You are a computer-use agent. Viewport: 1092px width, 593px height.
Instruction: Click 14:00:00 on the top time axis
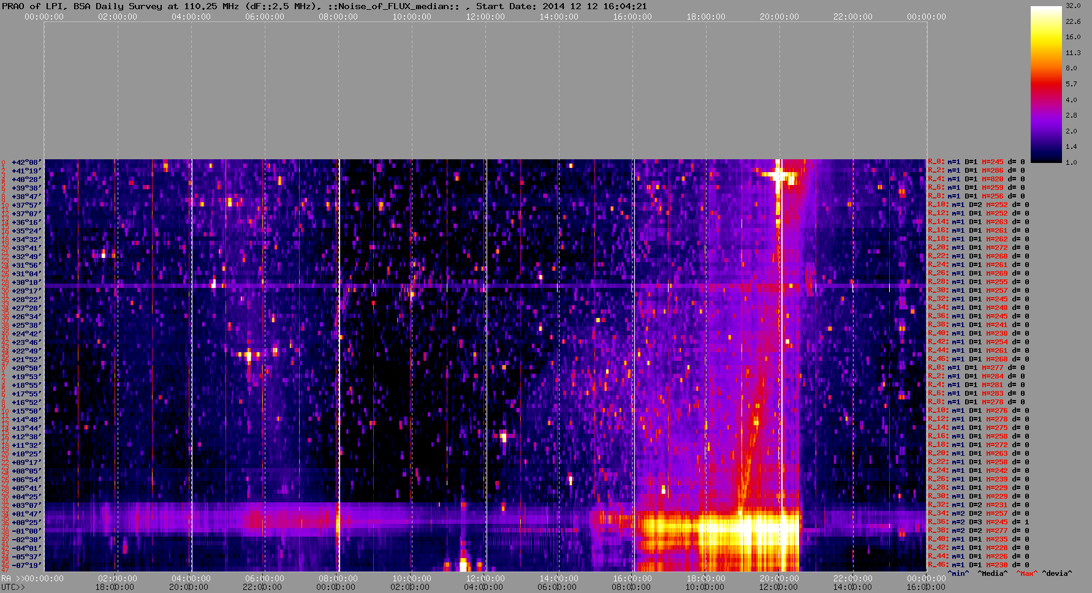[x=559, y=17]
